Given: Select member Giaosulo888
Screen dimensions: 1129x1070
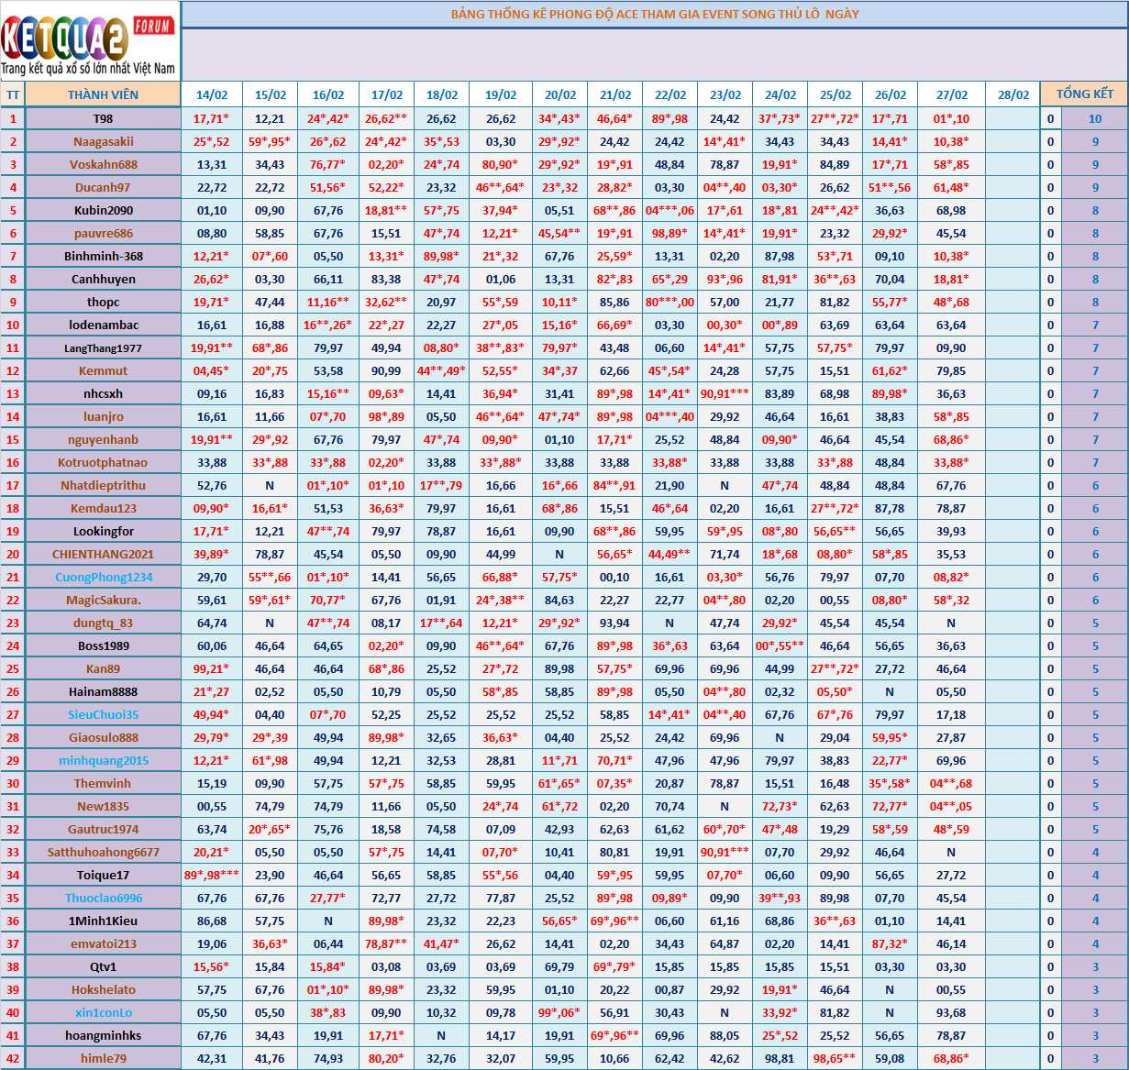Looking at the screenshot, I should coord(103,737).
